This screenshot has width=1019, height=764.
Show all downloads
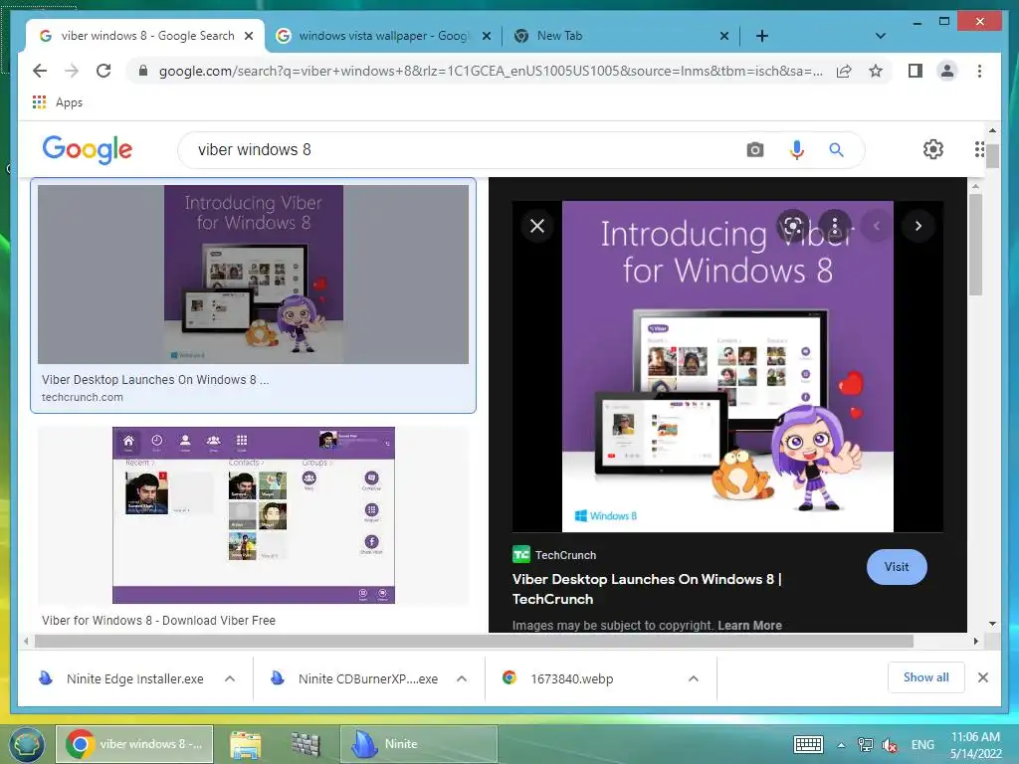[926, 677]
